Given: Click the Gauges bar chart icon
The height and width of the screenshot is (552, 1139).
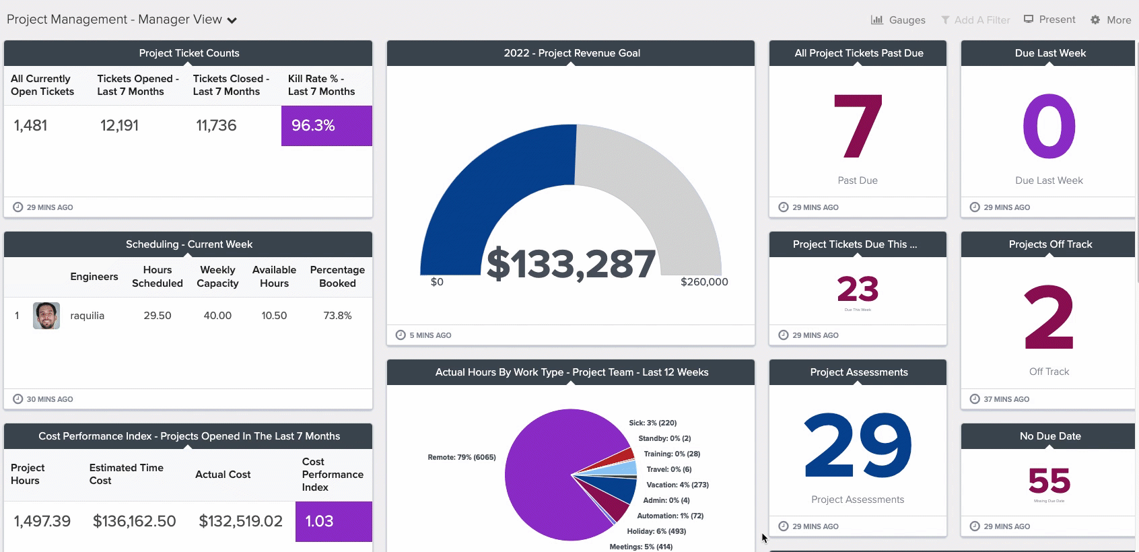Looking at the screenshot, I should (876, 20).
